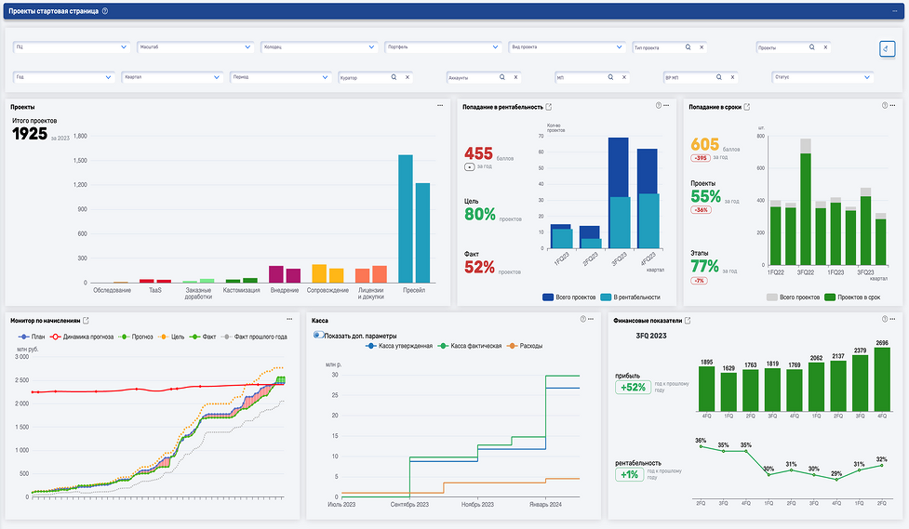Search icon in ВР МП filter
Viewport: 909px width, 529px height.
719,76
